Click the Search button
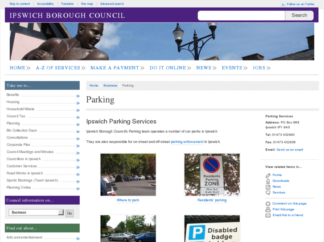324x242 pixels. tap(299, 15)
